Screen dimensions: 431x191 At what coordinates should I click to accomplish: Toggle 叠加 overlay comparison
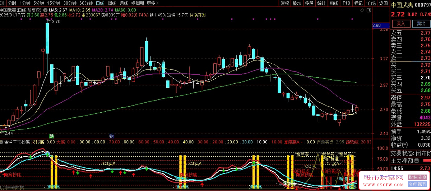(x=297, y=3)
